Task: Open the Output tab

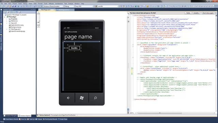Action: (x=39, y=119)
